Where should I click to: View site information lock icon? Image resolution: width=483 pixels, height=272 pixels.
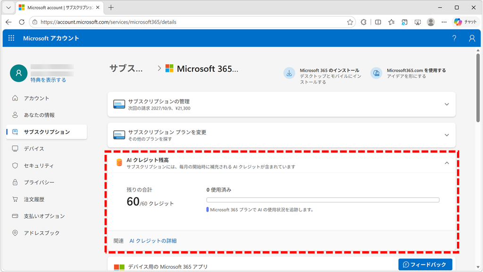coord(35,22)
